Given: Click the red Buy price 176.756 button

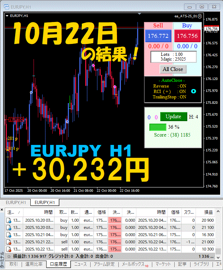Looking at the screenshot, I should [187, 36].
